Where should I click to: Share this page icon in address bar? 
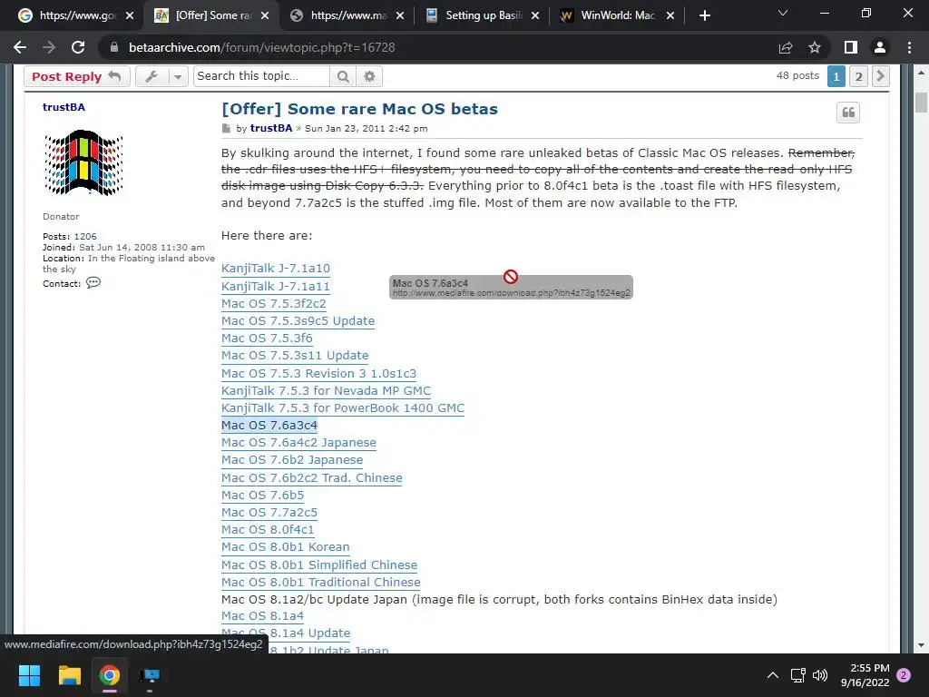pos(786,47)
